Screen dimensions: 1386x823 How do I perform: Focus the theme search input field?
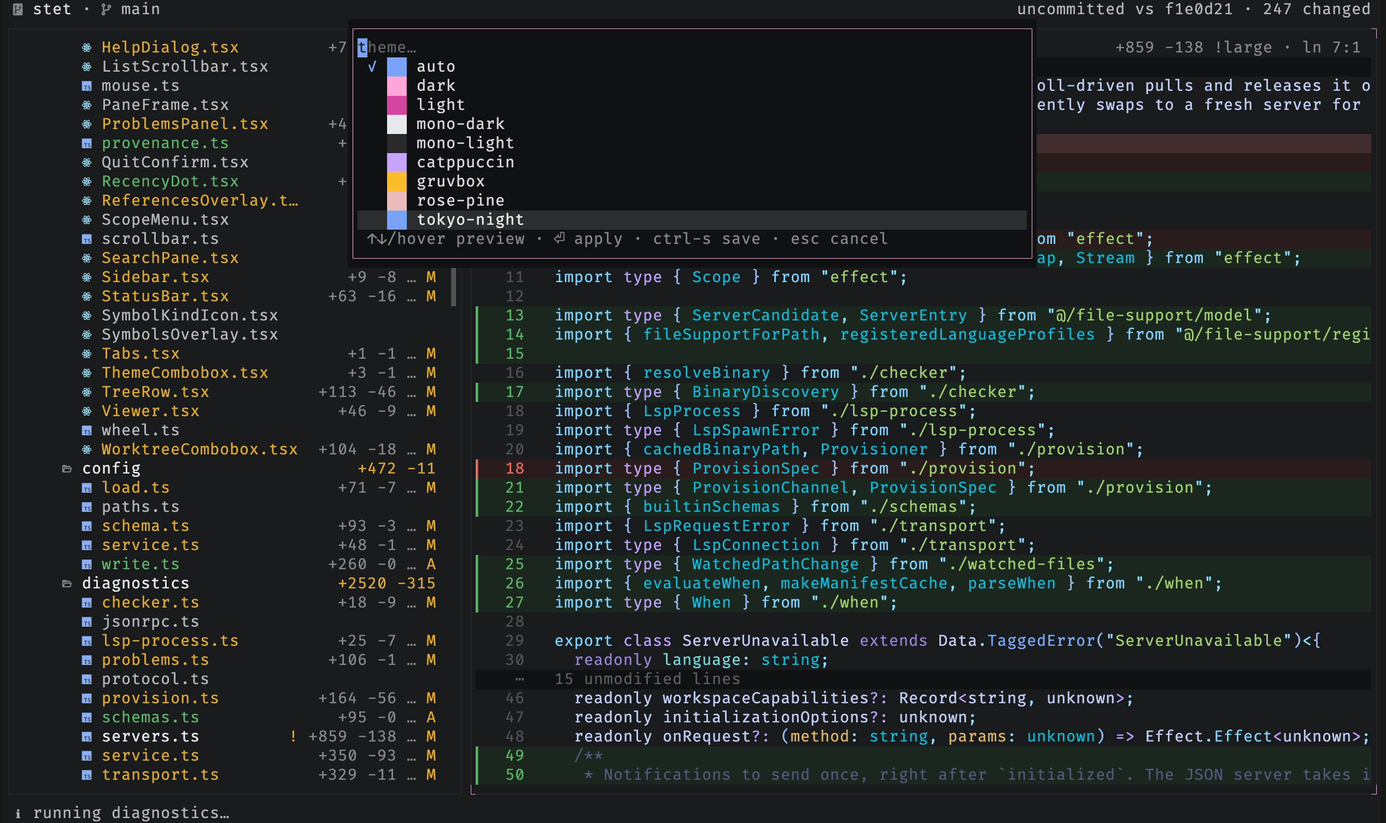click(692, 48)
